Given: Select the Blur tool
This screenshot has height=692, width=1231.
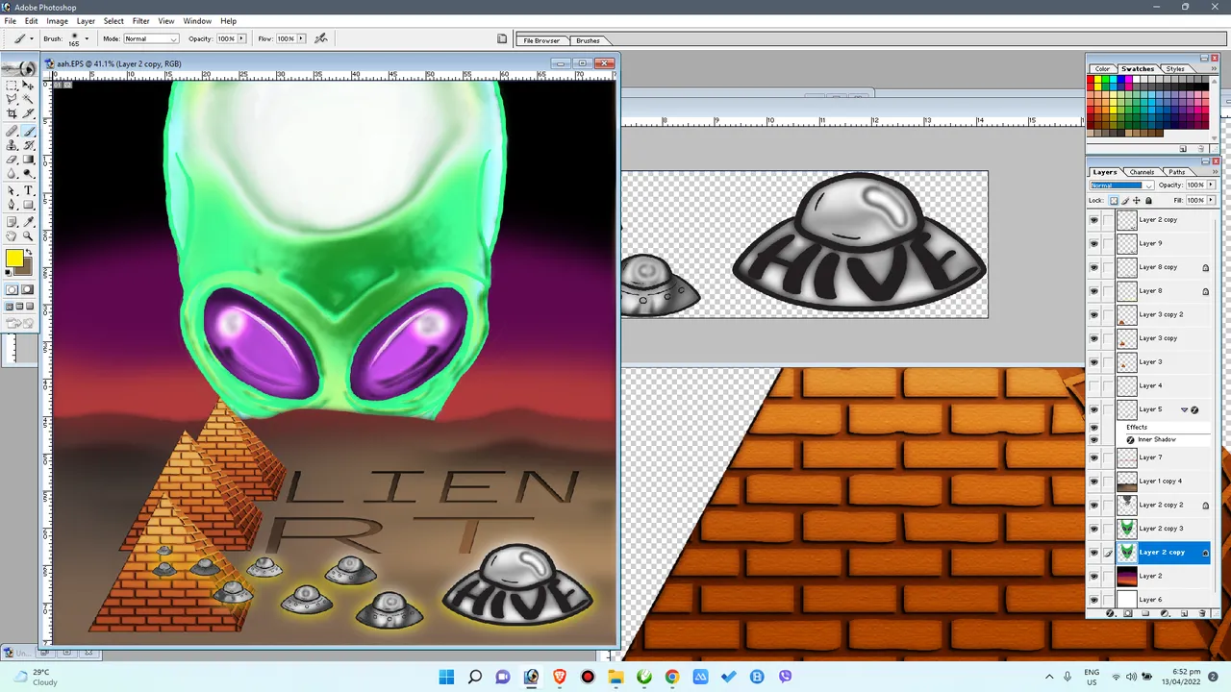Looking at the screenshot, I should pyautogui.click(x=12, y=174).
